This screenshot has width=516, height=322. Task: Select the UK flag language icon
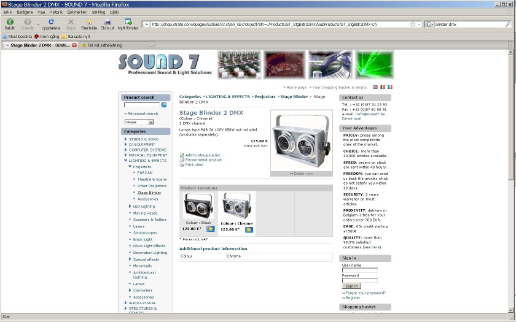pos(375,87)
